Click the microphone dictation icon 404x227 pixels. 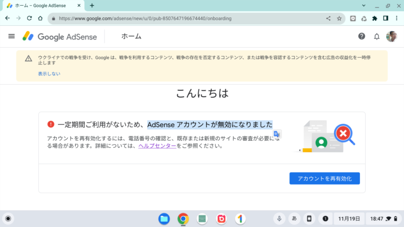coord(279,219)
